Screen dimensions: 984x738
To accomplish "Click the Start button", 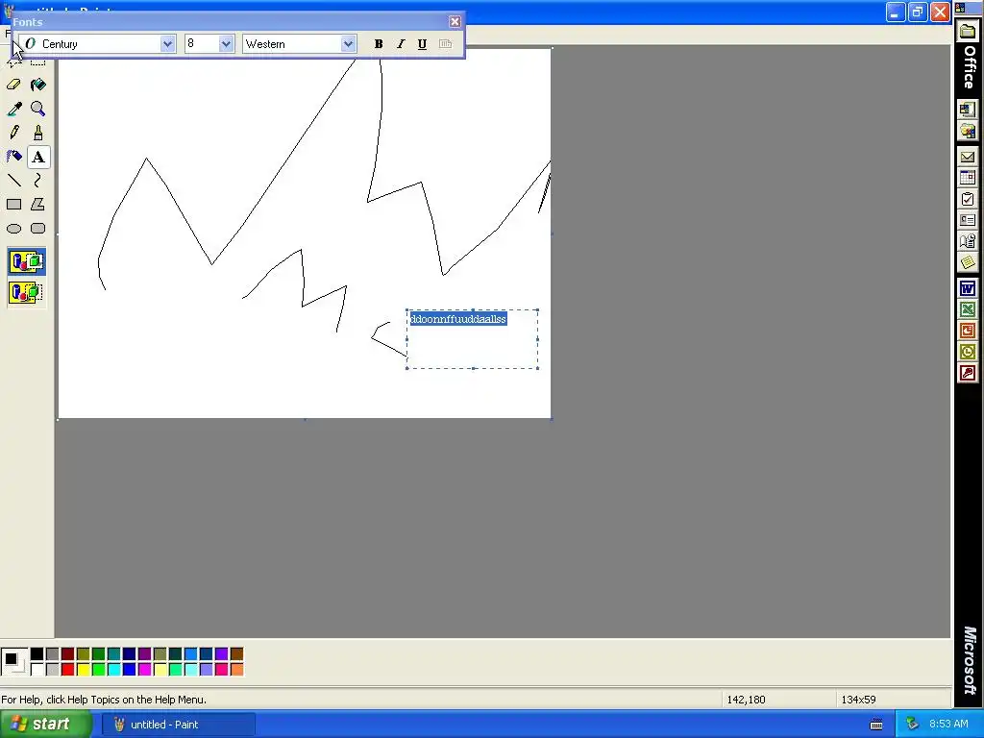I will pos(45,725).
